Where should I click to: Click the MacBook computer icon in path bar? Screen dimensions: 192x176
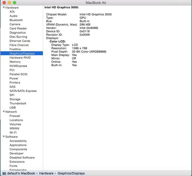(4, 173)
